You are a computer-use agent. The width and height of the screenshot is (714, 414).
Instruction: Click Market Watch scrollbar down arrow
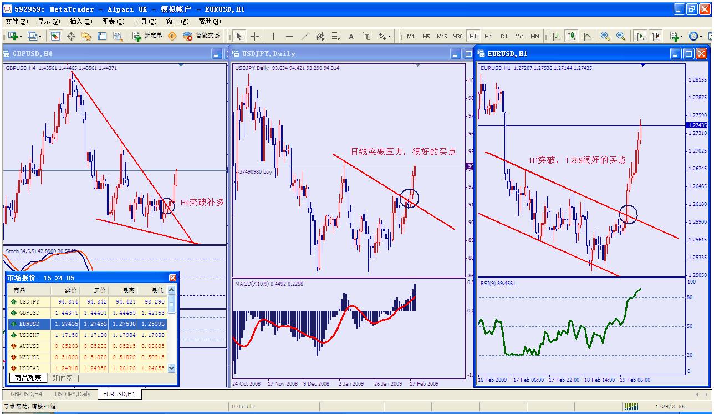pos(172,368)
